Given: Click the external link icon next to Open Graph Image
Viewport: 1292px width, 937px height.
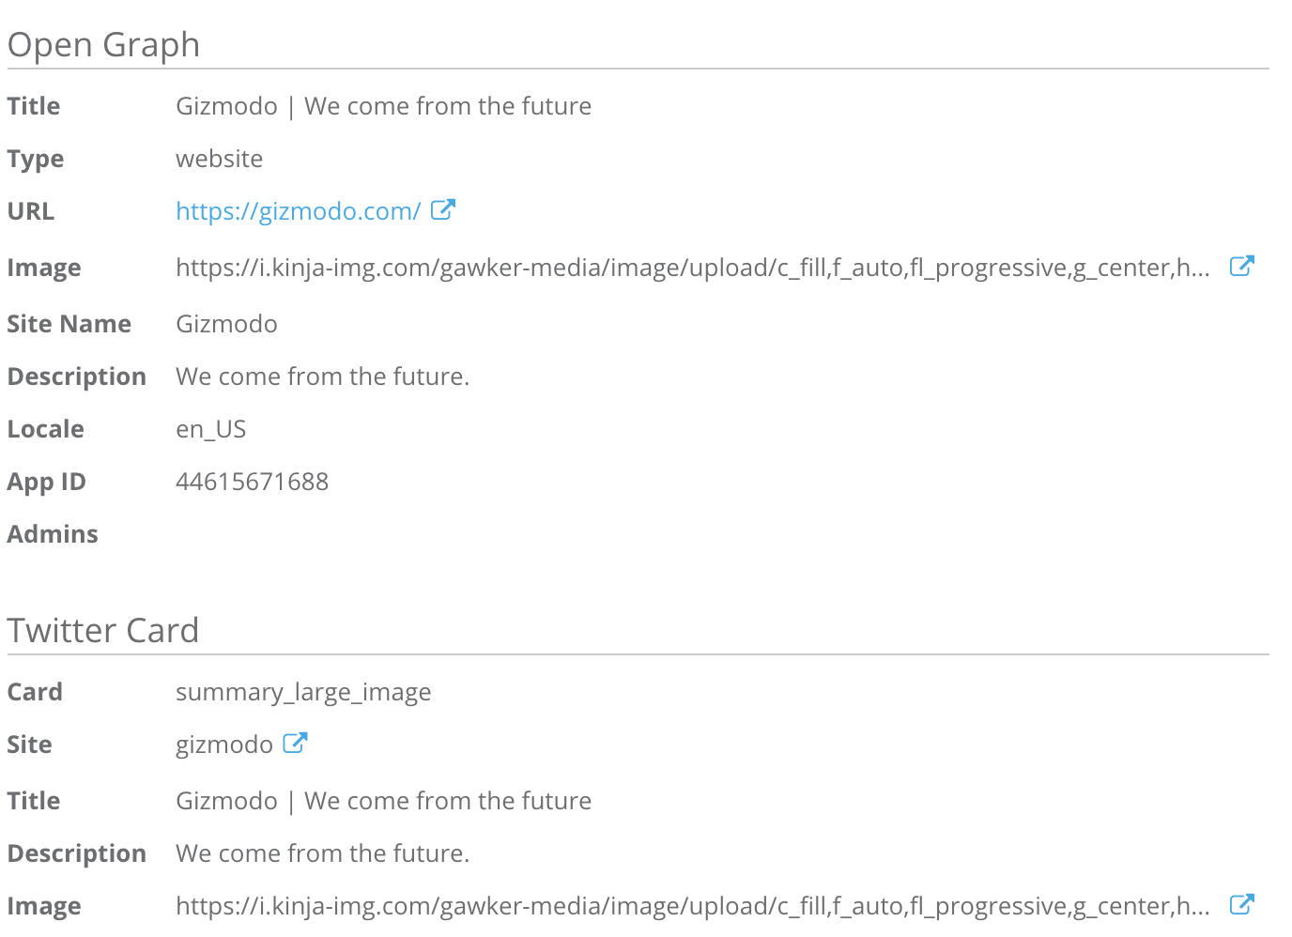Looking at the screenshot, I should click(1241, 266).
